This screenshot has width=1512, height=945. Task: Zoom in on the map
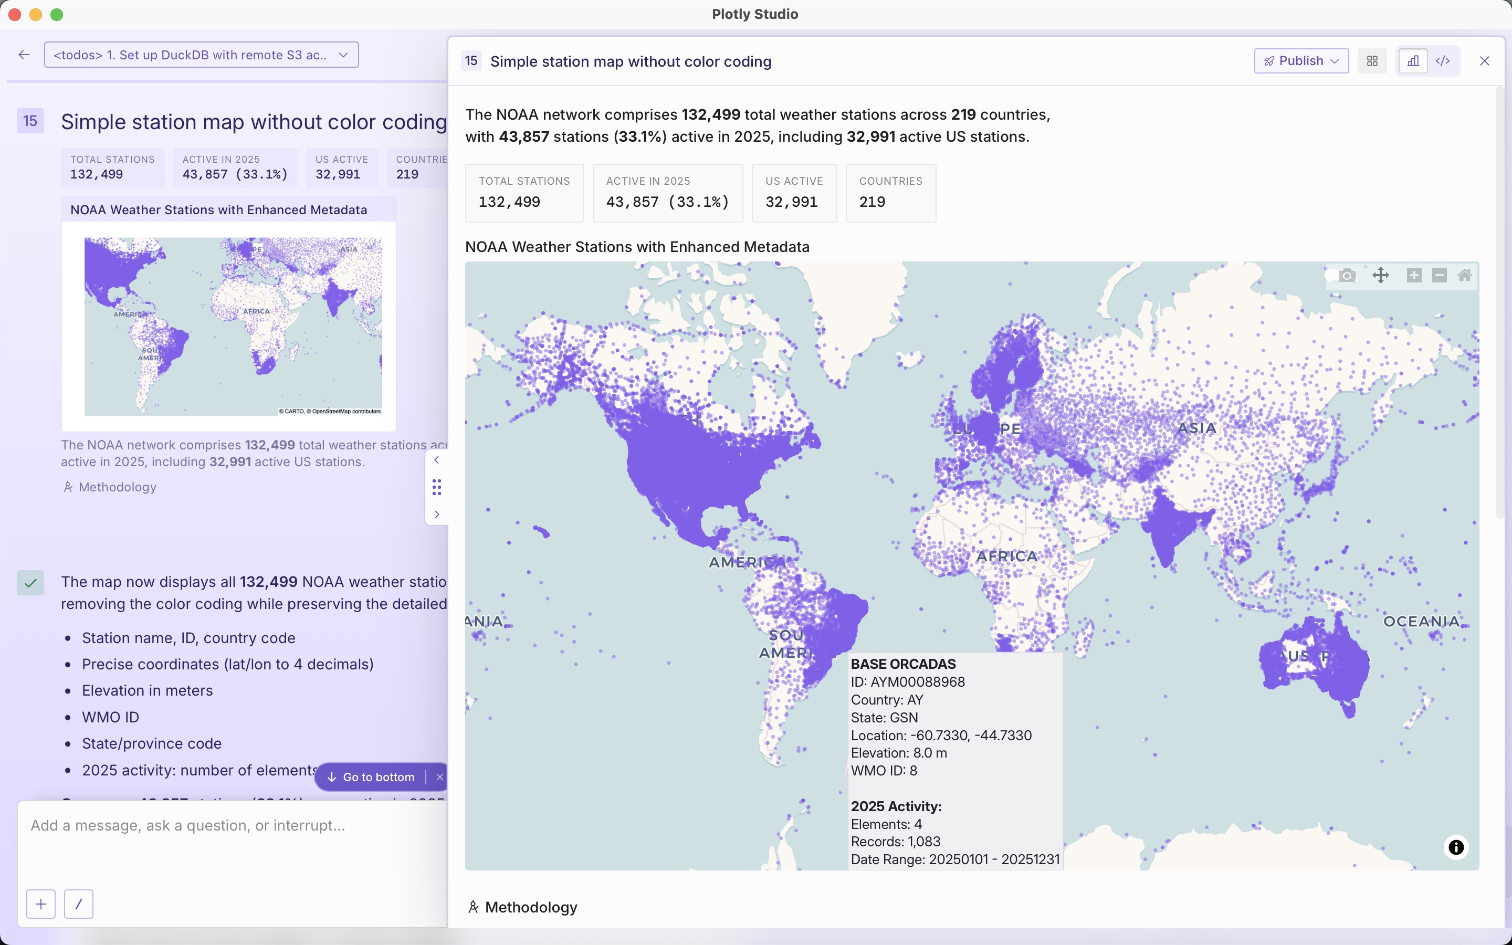coord(1414,275)
